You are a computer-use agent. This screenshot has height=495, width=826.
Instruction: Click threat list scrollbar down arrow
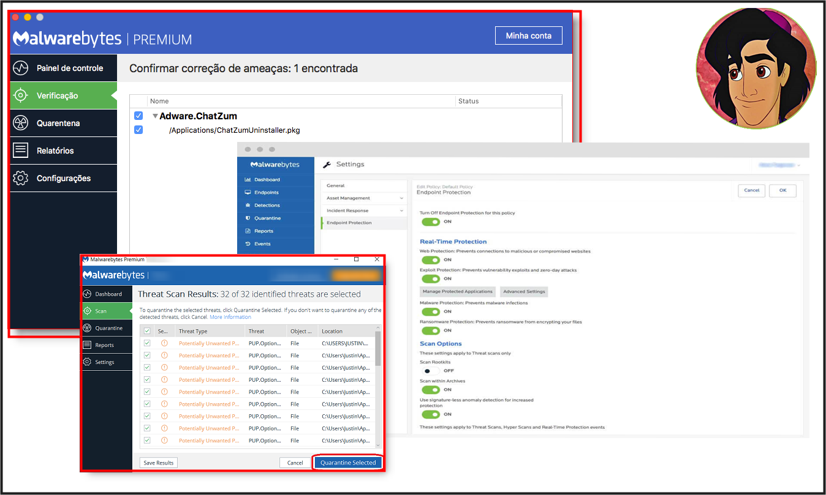[378, 445]
